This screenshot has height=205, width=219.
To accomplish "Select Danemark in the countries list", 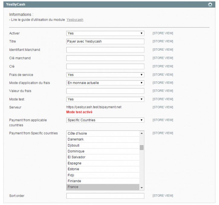I will coord(103,139).
